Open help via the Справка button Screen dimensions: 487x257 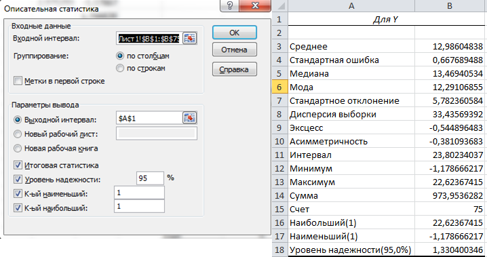point(235,69)
